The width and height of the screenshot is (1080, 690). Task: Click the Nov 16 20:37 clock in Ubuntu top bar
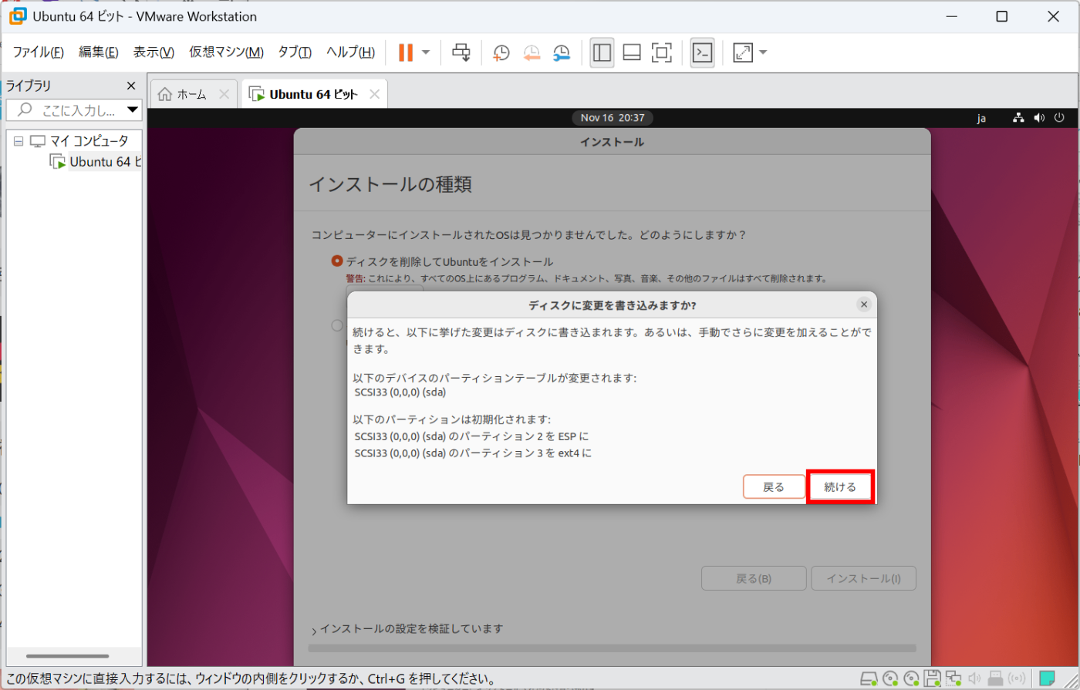click(613, 118)
